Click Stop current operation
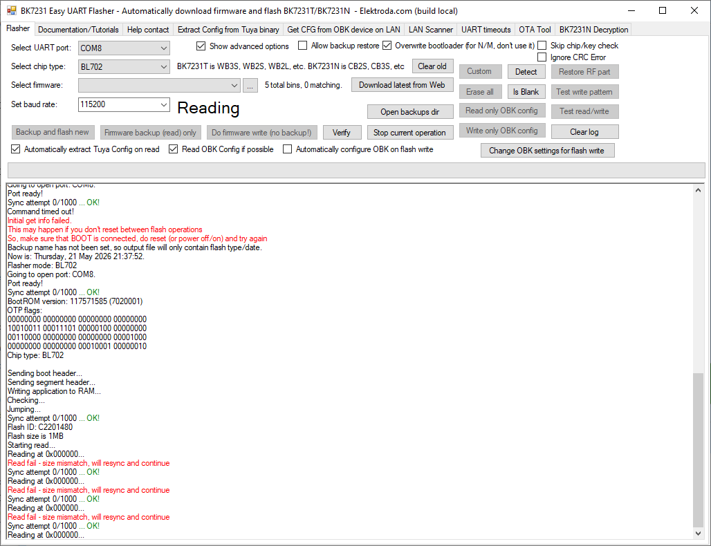 tap(409, 133)
